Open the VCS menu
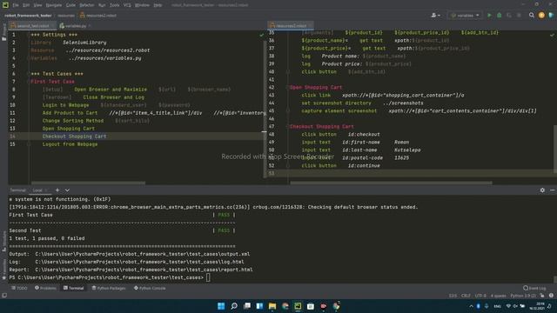Screen dimensions: 557x313 coord(127,5)
